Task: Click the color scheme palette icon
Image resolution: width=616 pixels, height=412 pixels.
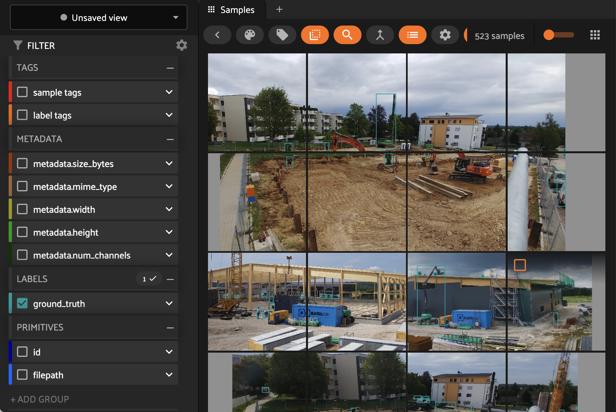Action: click(x=250, y=35)
